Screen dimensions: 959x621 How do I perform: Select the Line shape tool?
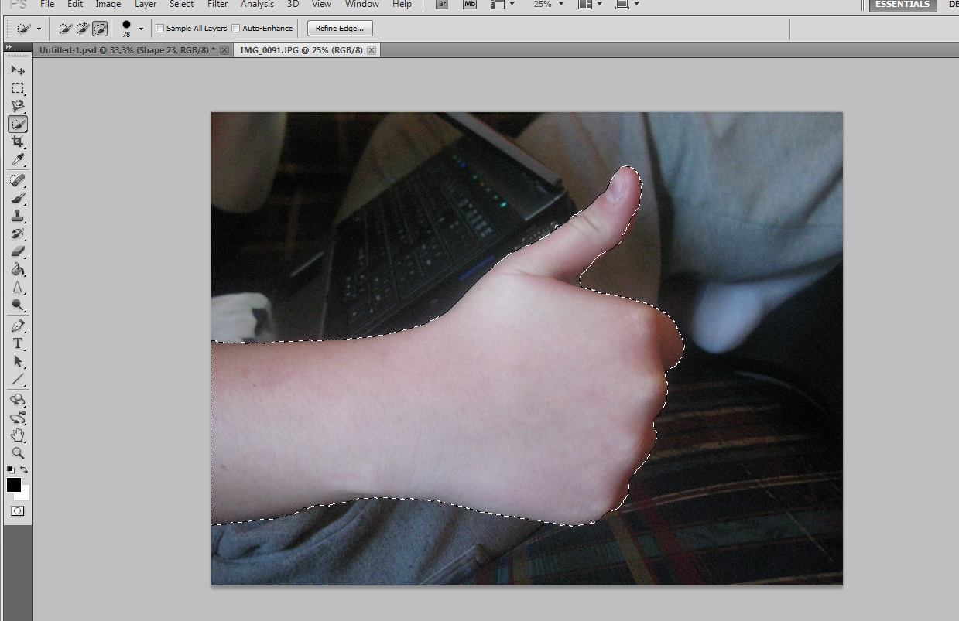(18, 379)
